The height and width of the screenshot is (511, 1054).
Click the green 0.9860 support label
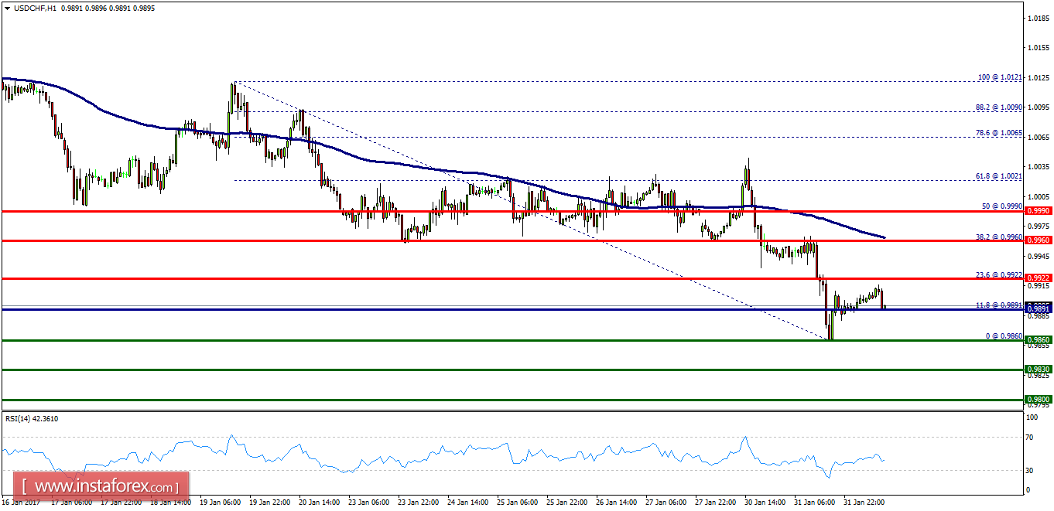point(1037,339)
